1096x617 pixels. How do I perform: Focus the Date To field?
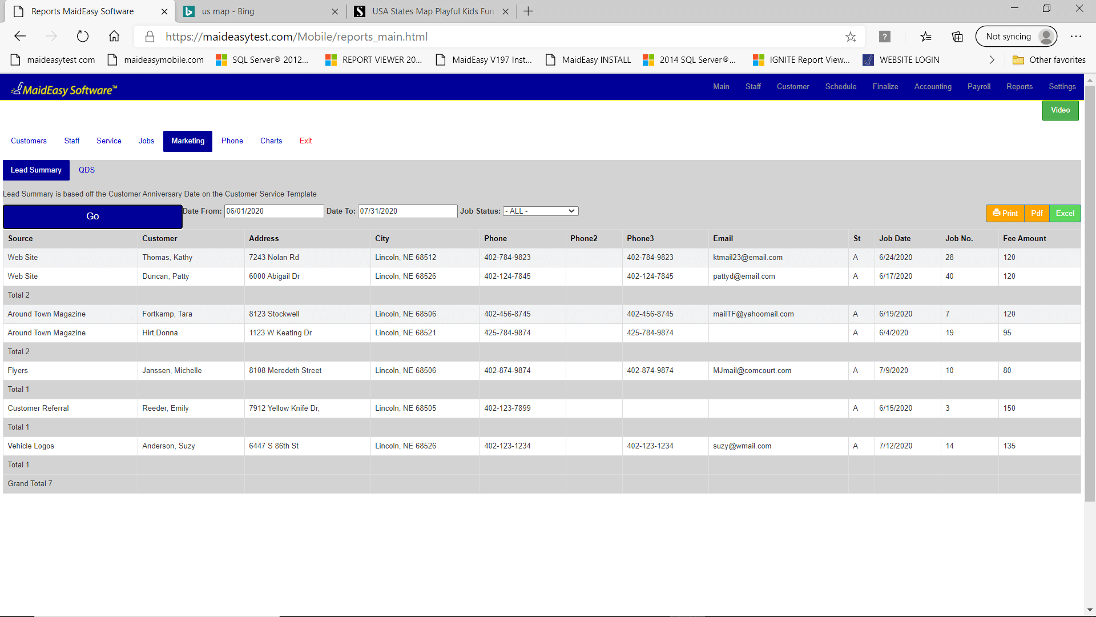point(408,211)
